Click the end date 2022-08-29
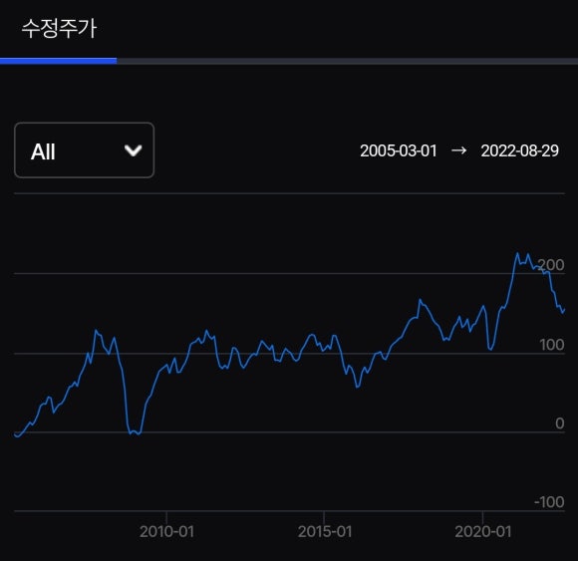 (520, 150)
